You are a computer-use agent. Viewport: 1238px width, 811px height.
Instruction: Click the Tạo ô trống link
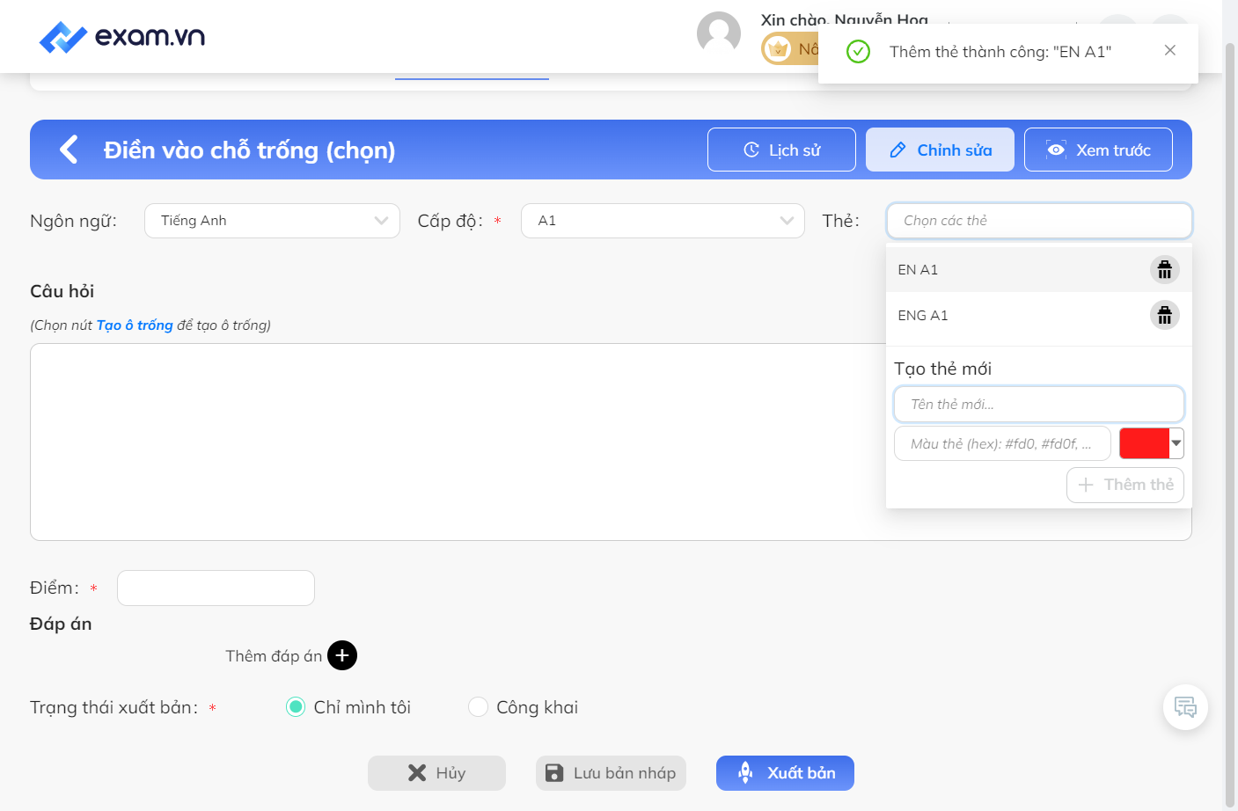[x=135, y=325]
